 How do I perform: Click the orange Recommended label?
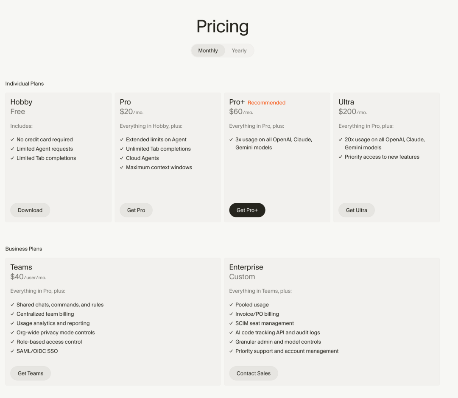(266, 103)
